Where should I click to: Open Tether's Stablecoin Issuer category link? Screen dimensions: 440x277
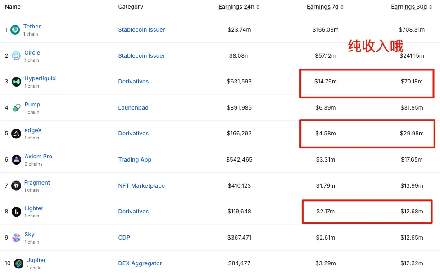pyautogui.click(x=141, y=30)
